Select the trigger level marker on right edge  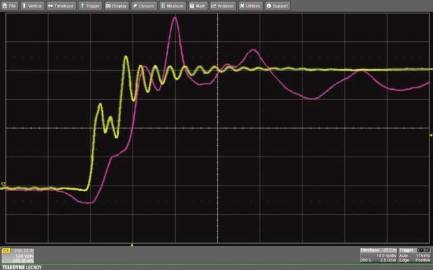(x=430, y=135)
